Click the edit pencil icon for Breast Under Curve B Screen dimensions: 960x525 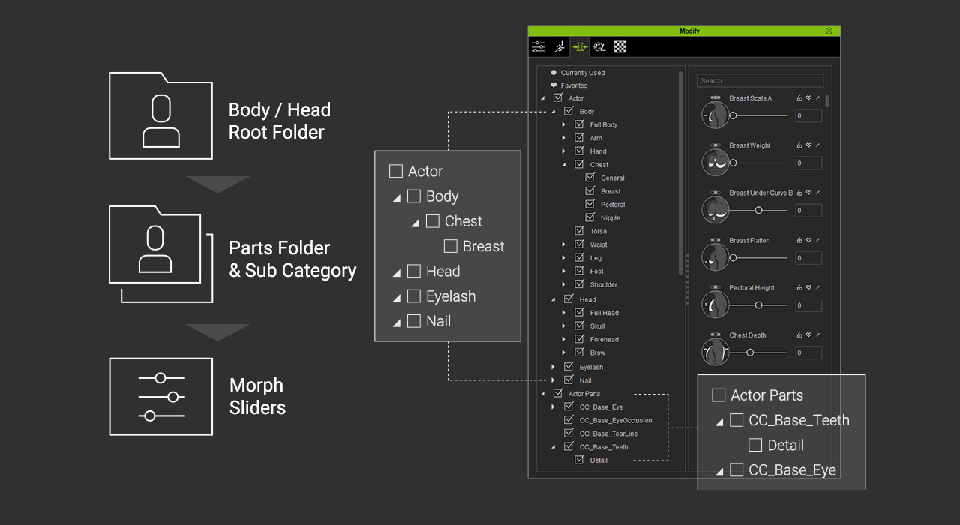click(817, 193)
